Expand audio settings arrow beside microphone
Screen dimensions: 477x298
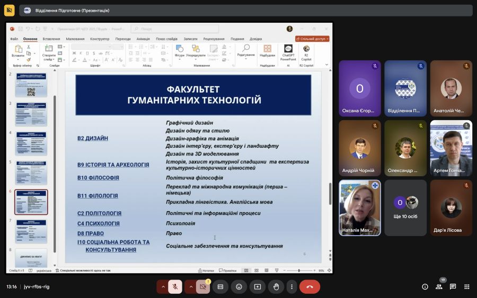coord(163,286)
